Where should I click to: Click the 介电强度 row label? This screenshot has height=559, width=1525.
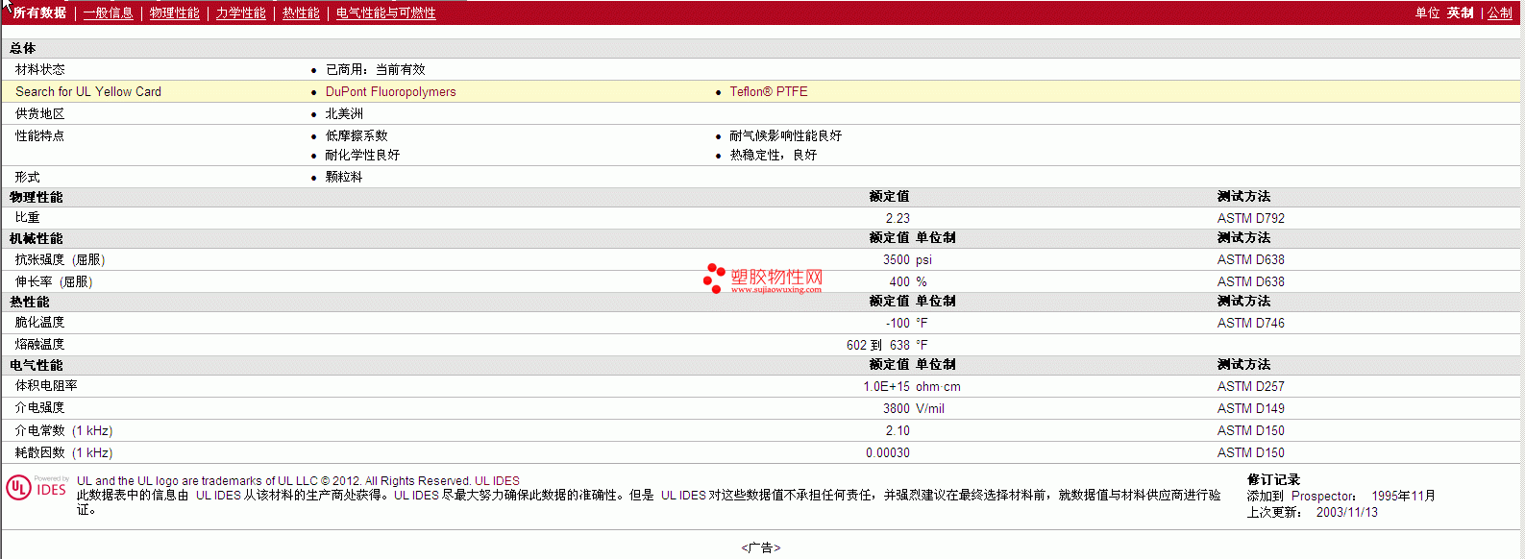tap(40, 407)
